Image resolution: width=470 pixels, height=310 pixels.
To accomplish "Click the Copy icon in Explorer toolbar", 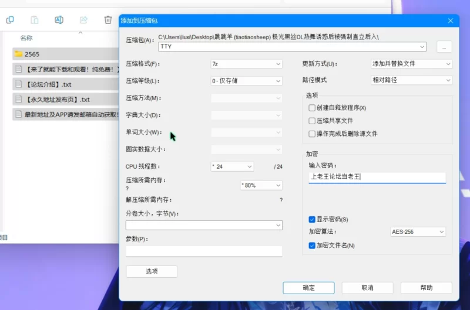I will [10, 20].
